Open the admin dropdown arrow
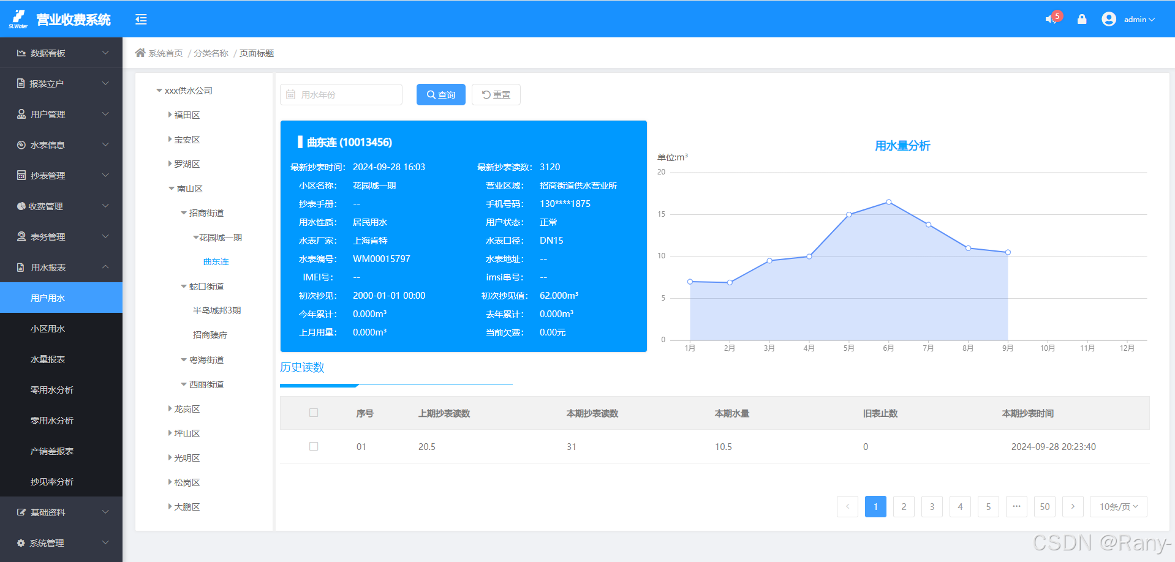 (1152, 20)
